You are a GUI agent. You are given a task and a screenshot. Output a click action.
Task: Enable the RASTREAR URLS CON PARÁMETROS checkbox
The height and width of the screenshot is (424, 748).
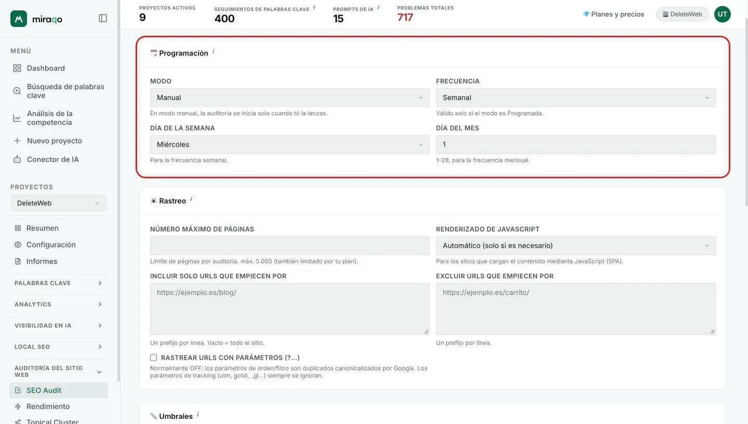(153, 358)
